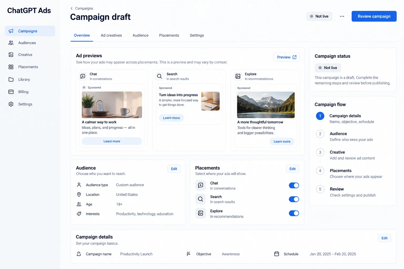404x269 pixels.
Task: Click the Objective flag icon
Action: coord(188,254)
